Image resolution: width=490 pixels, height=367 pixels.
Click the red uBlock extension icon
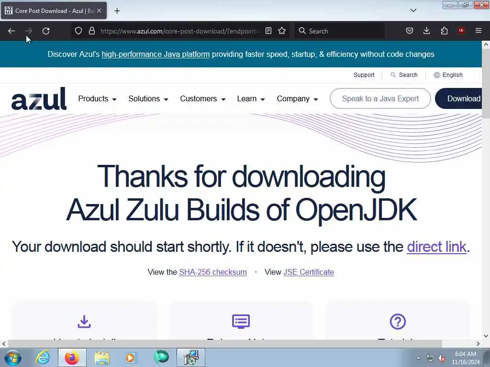pos(461,31)
